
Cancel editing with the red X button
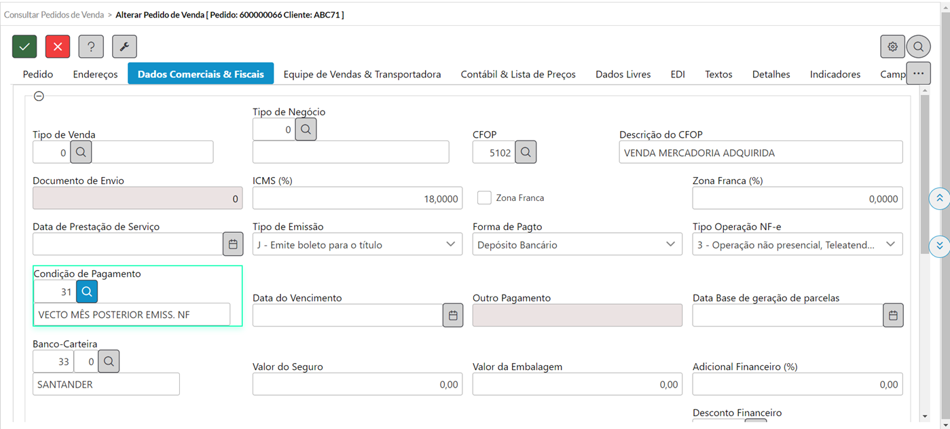click(58, 46)
